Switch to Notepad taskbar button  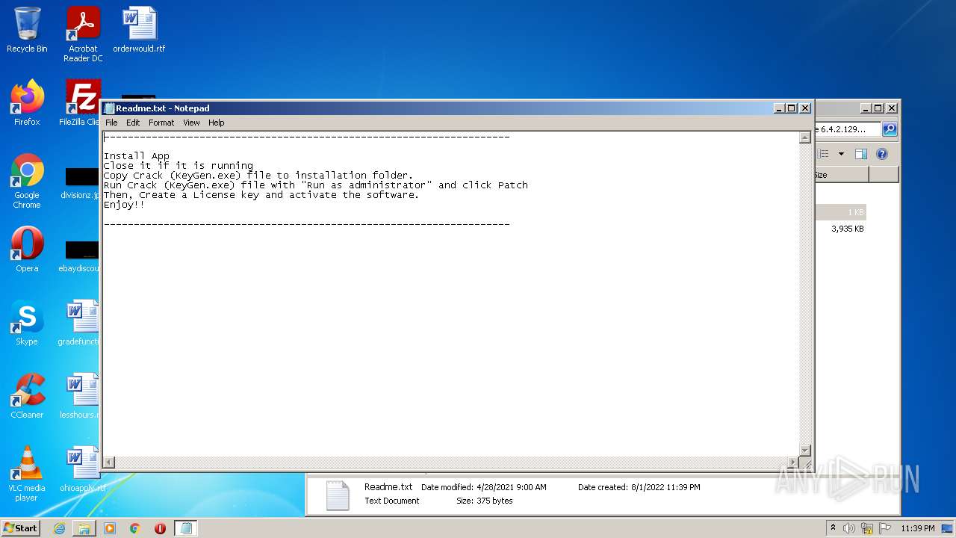tap(186, 528)
